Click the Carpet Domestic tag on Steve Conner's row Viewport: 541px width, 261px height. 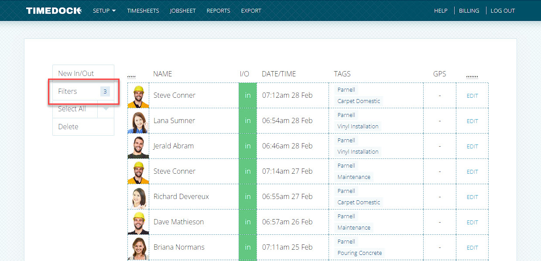(359, 101)
